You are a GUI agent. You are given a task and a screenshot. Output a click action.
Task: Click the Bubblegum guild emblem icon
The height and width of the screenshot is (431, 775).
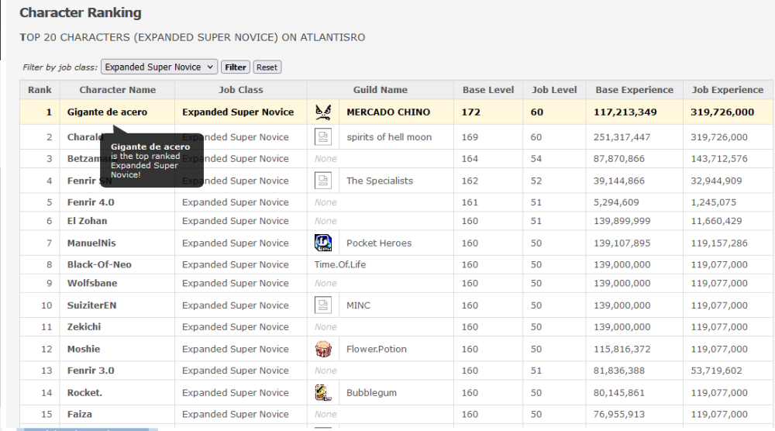tap(322, 392)
